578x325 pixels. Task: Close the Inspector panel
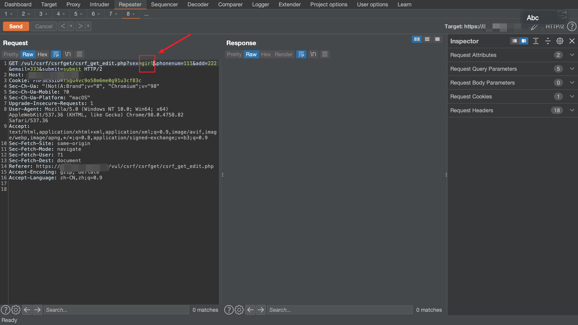572,41
